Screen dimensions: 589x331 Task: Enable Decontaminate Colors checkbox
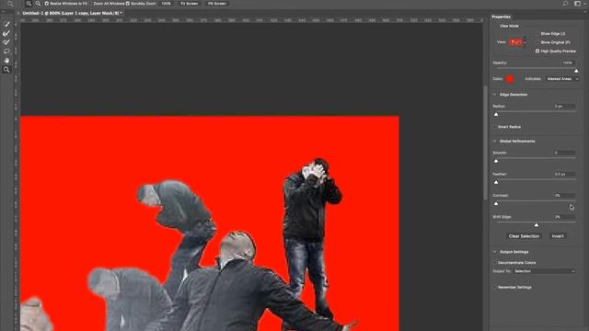click(495, 263)
